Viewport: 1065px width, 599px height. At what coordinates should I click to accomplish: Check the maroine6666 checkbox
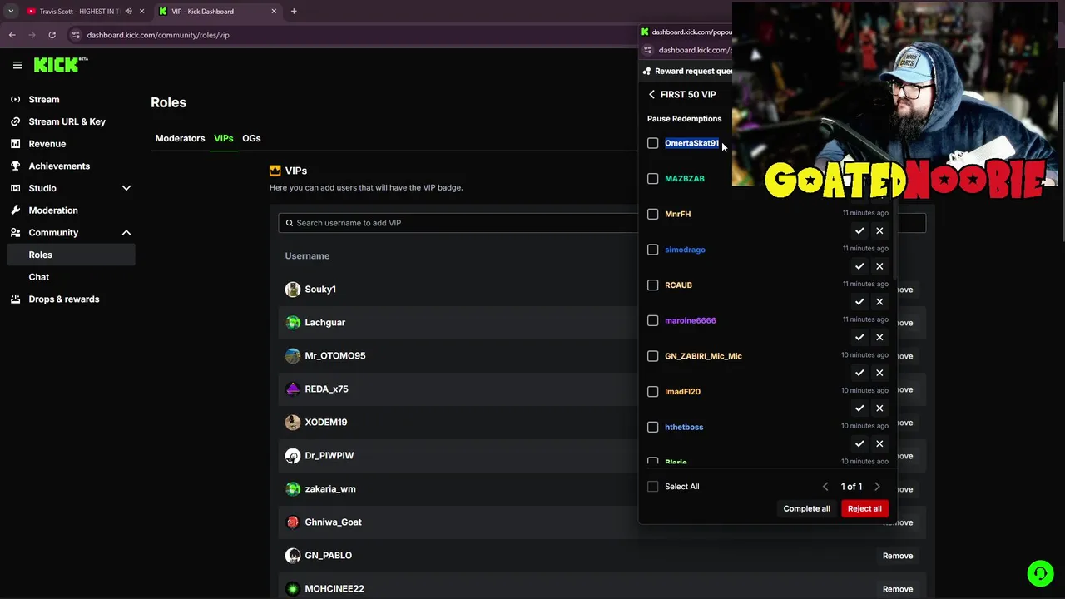pyautogui.click(x=653, y=321)
